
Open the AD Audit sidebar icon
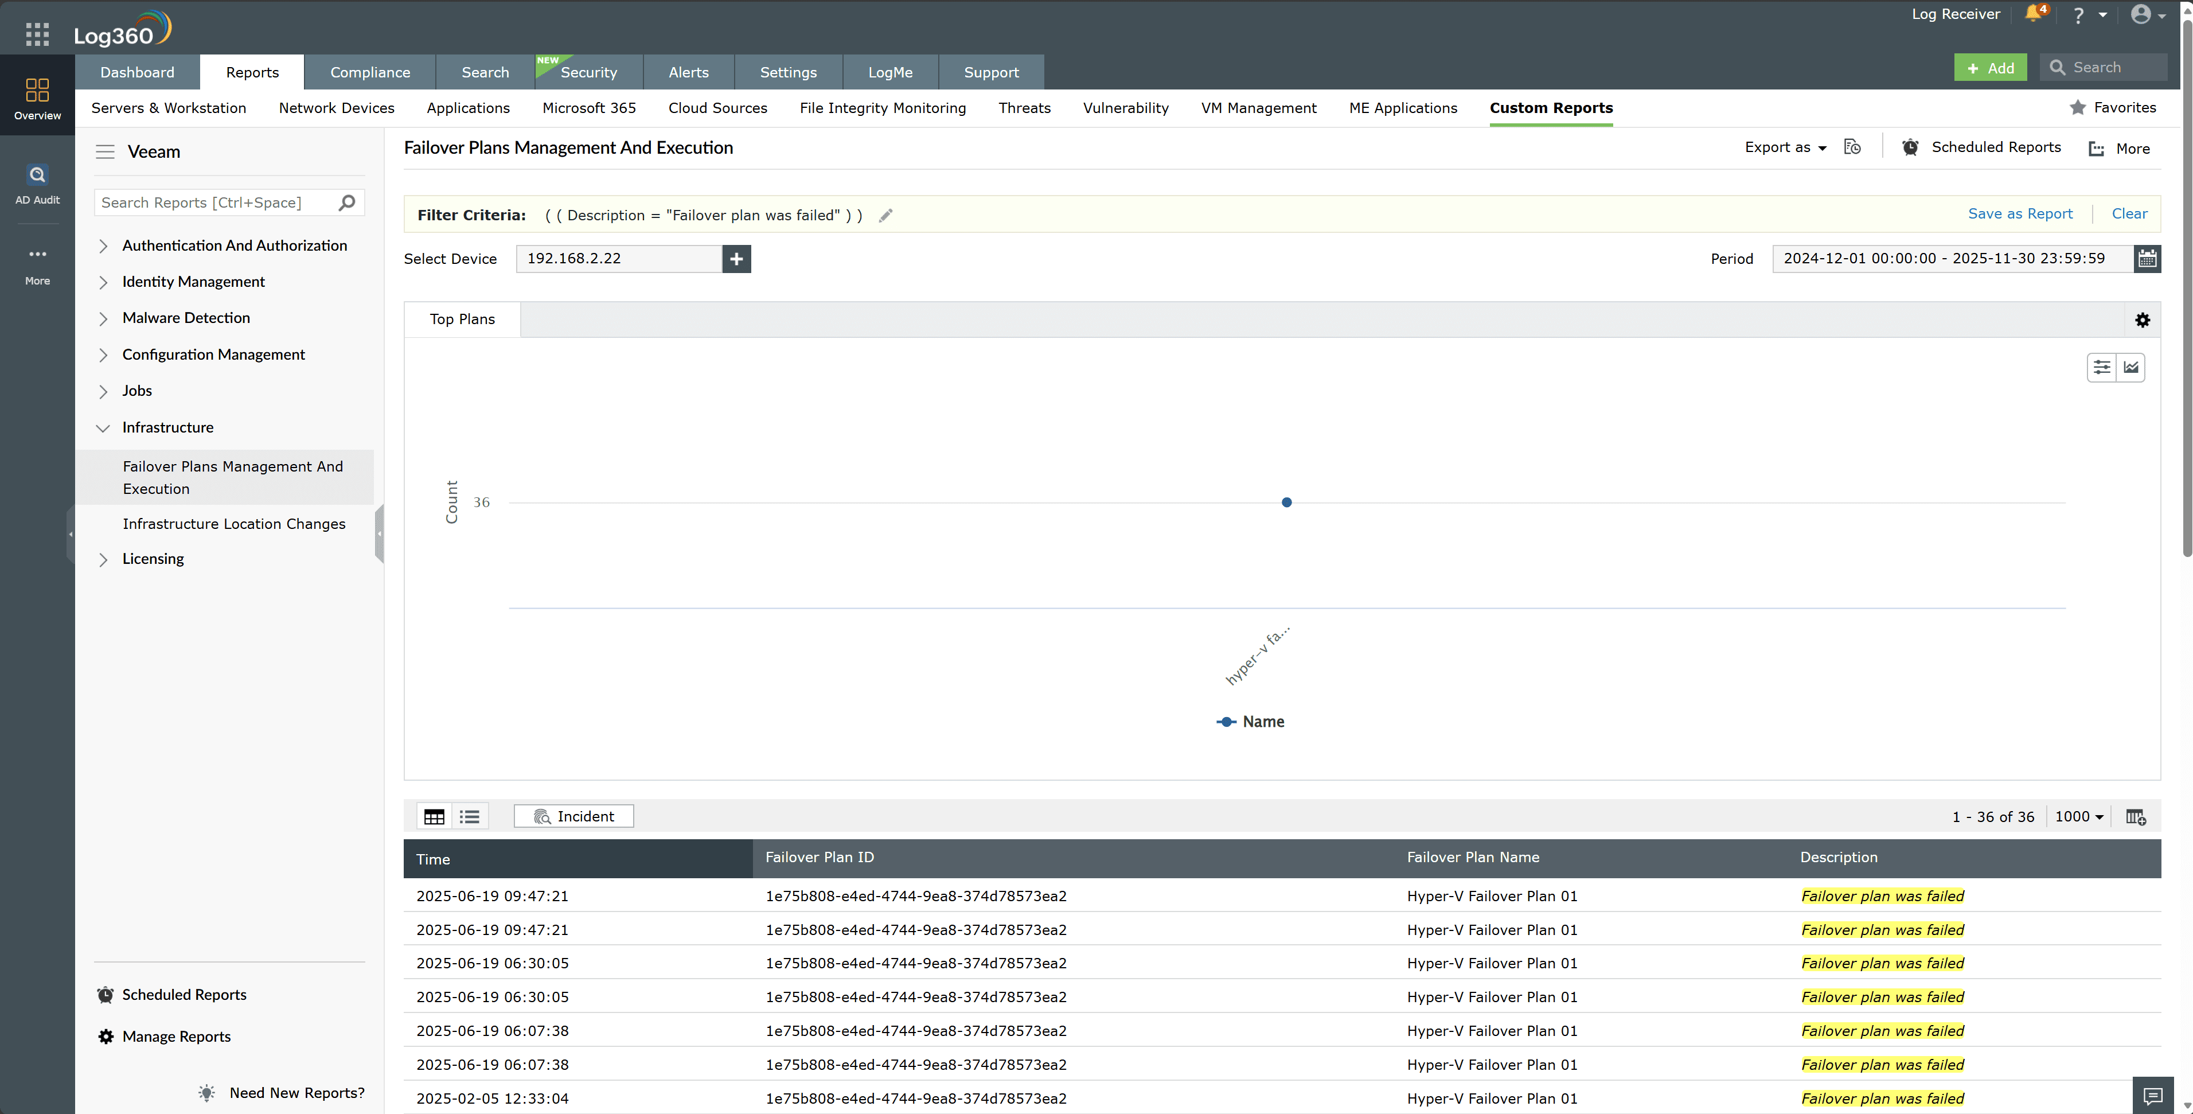point(37,184)
